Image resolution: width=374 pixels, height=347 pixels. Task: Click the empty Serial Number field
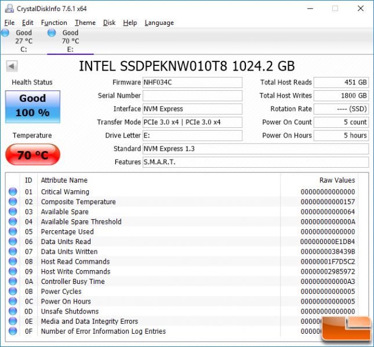193,95
